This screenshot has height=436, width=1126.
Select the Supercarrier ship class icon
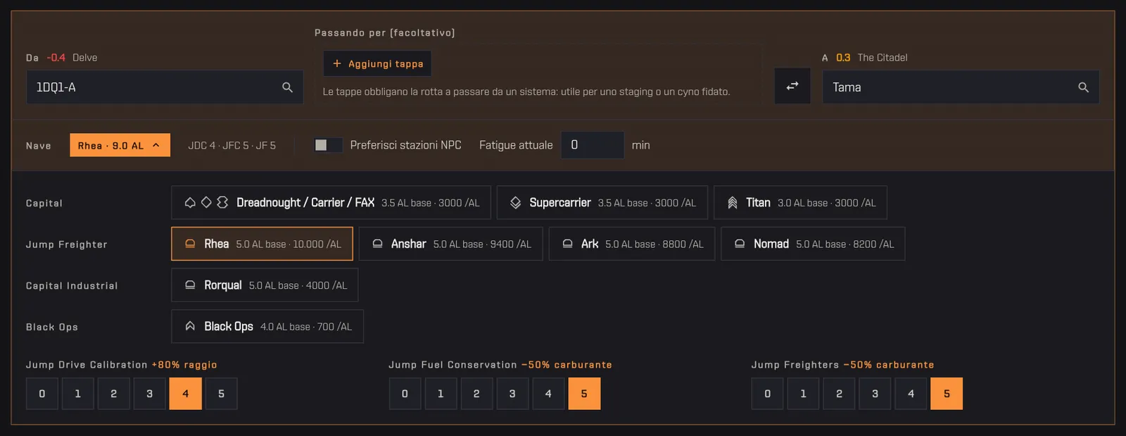(516, 203)
